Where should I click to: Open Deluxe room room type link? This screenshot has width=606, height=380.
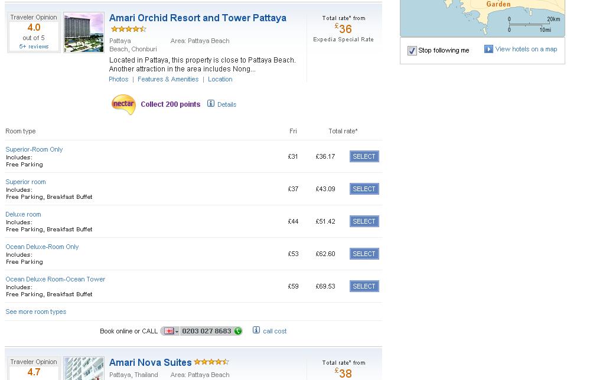pos(23,214)
